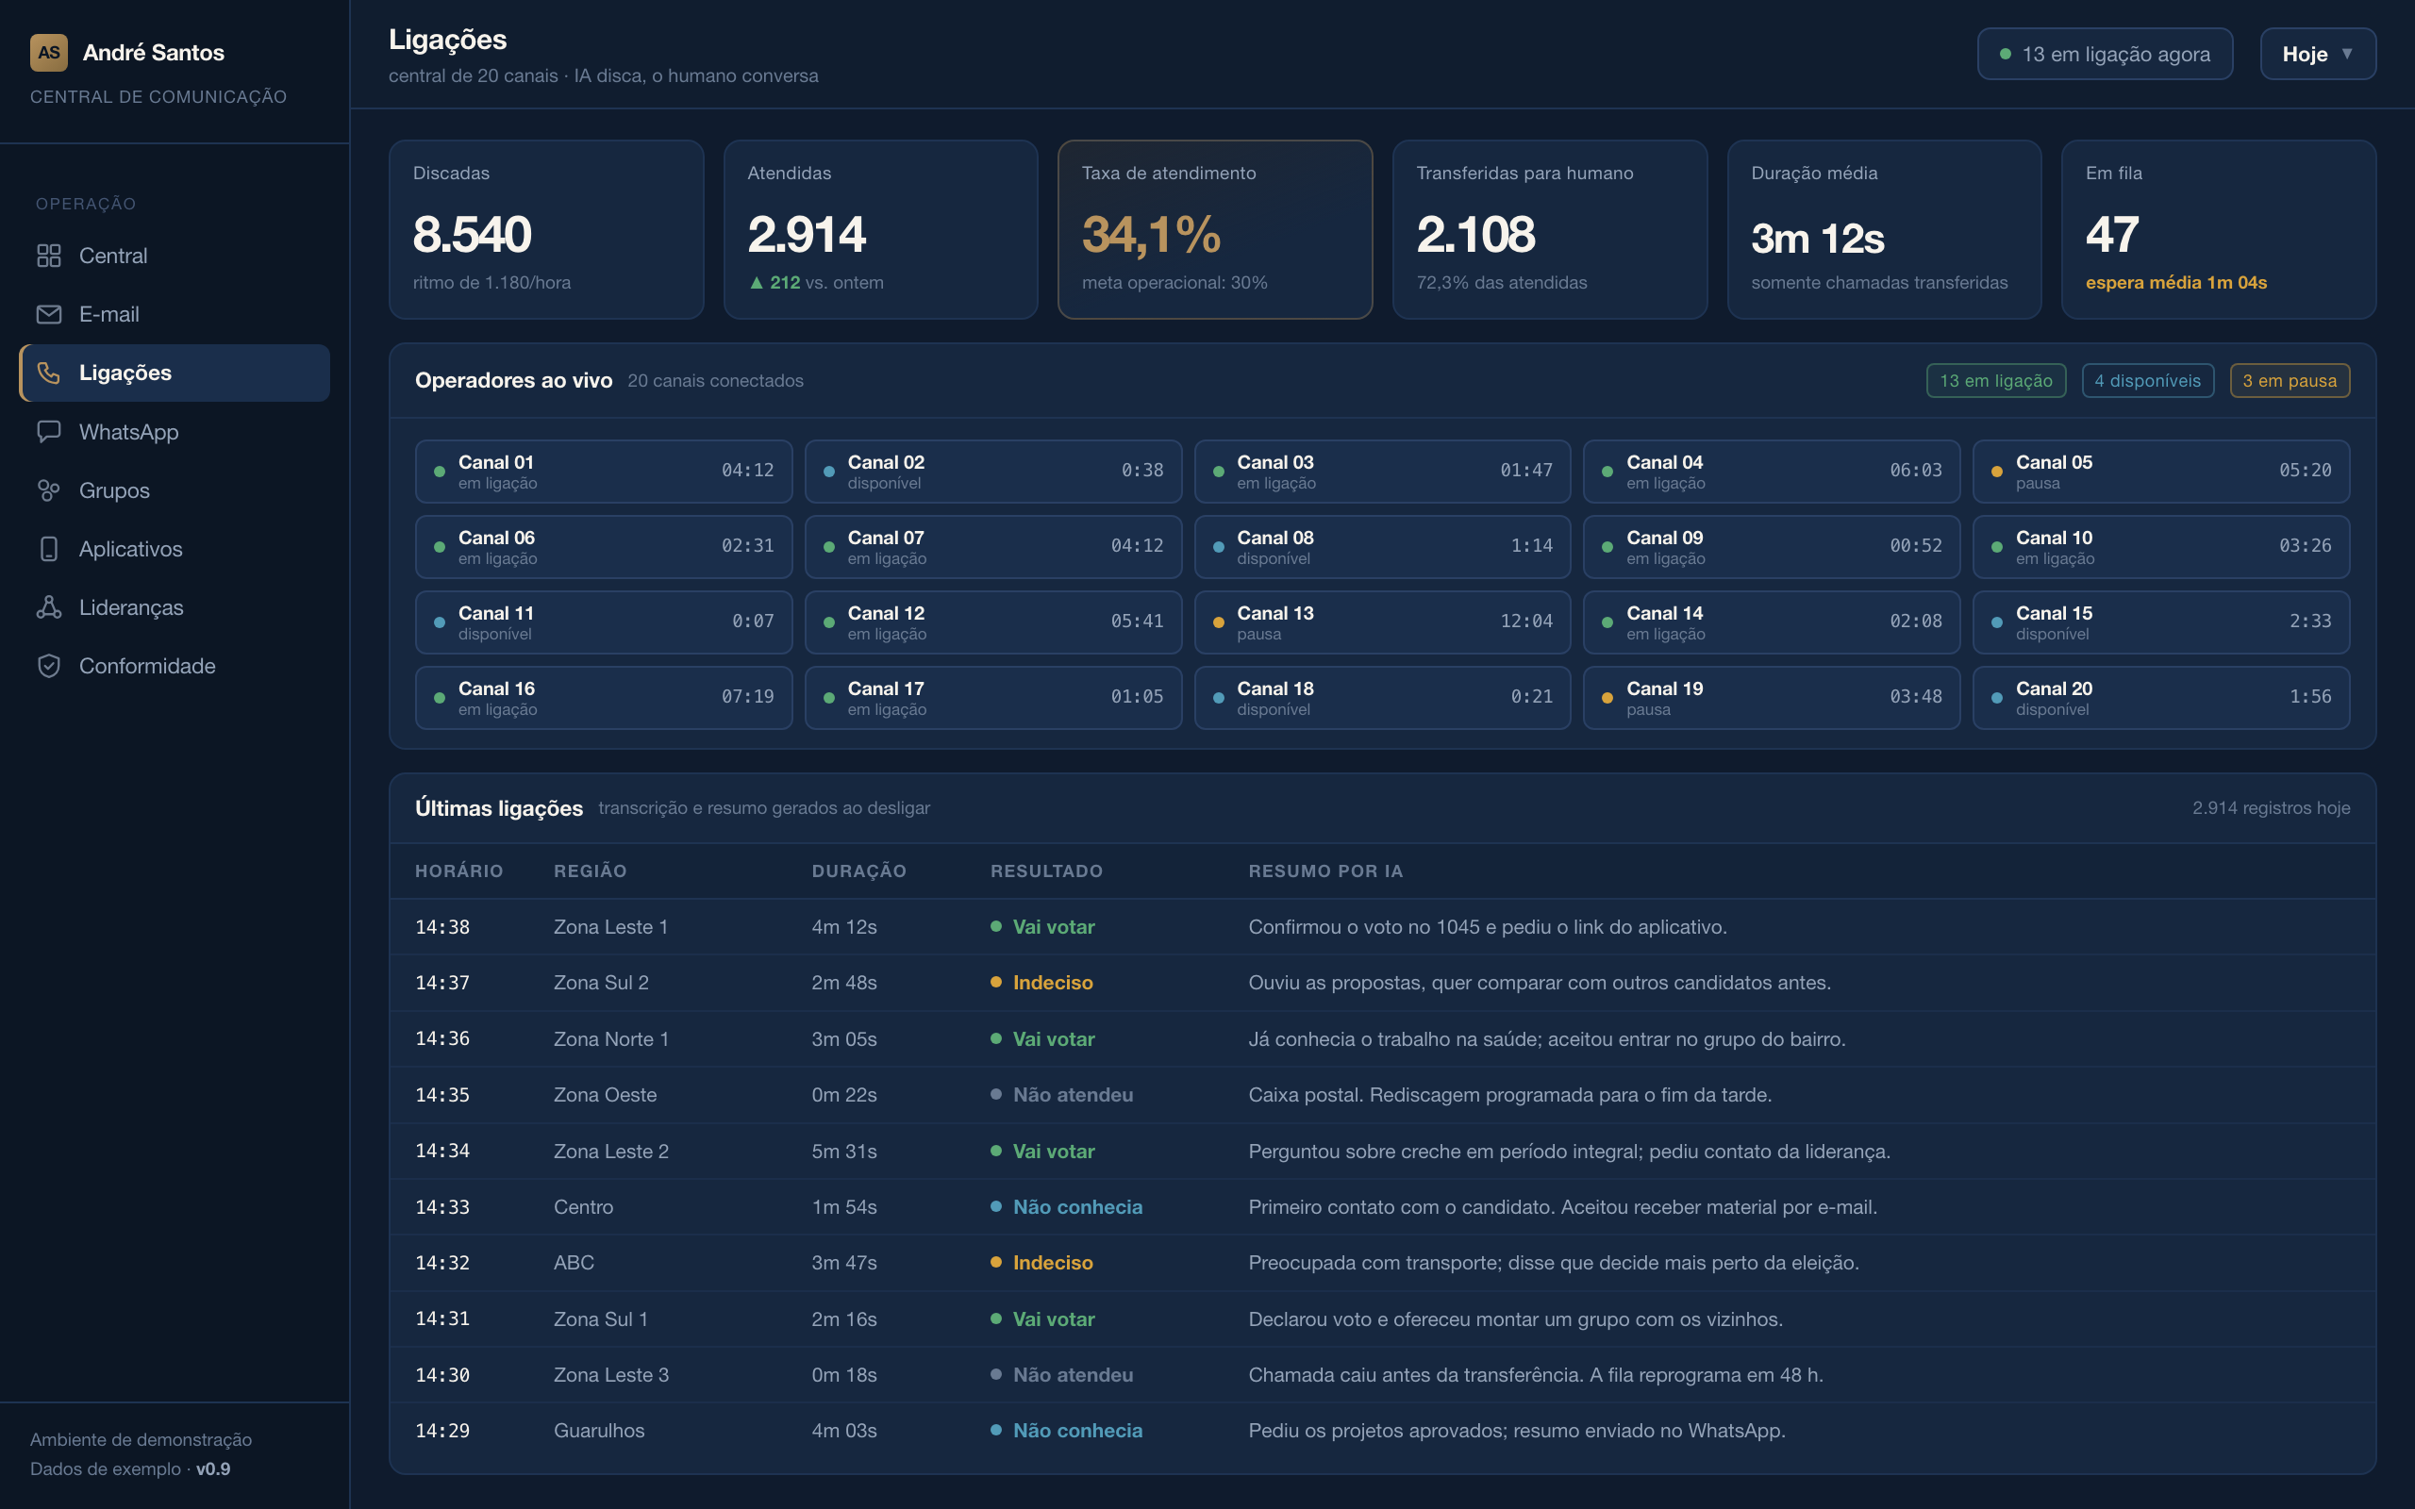Click the 14:30 time cell
This screenshot has width=2415, height=1509.
[x=442, y=1375]
